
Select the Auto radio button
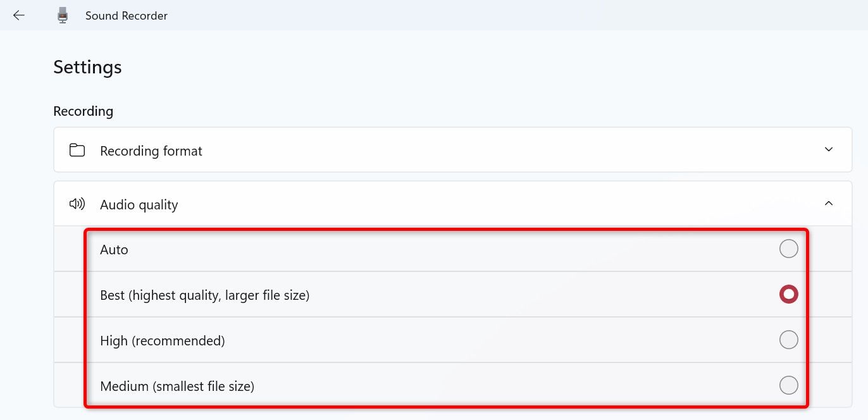(x=788, y=249)
